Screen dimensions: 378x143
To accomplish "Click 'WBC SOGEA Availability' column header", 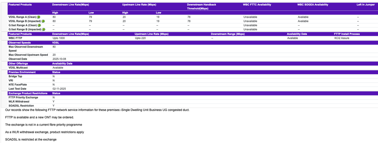I will coord(313,5).
